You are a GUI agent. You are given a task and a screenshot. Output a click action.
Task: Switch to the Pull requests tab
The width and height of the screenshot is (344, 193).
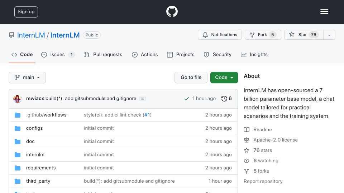pyautogui.click(x=103, y=54)
